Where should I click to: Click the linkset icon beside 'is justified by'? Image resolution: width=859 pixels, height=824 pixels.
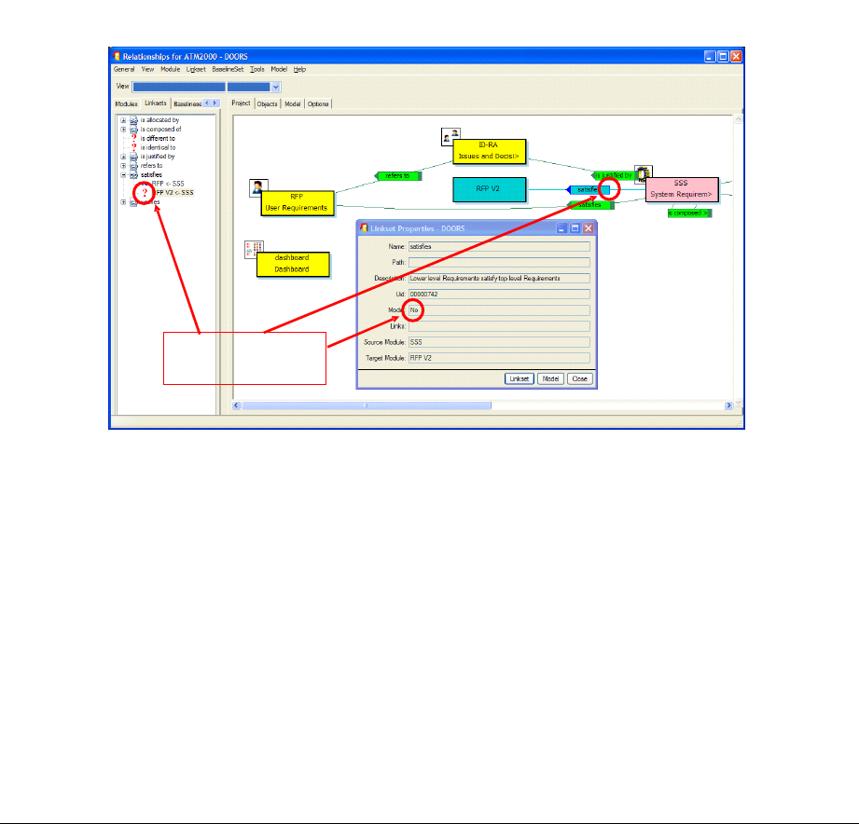pyautogui.click(x=133, y=157)
